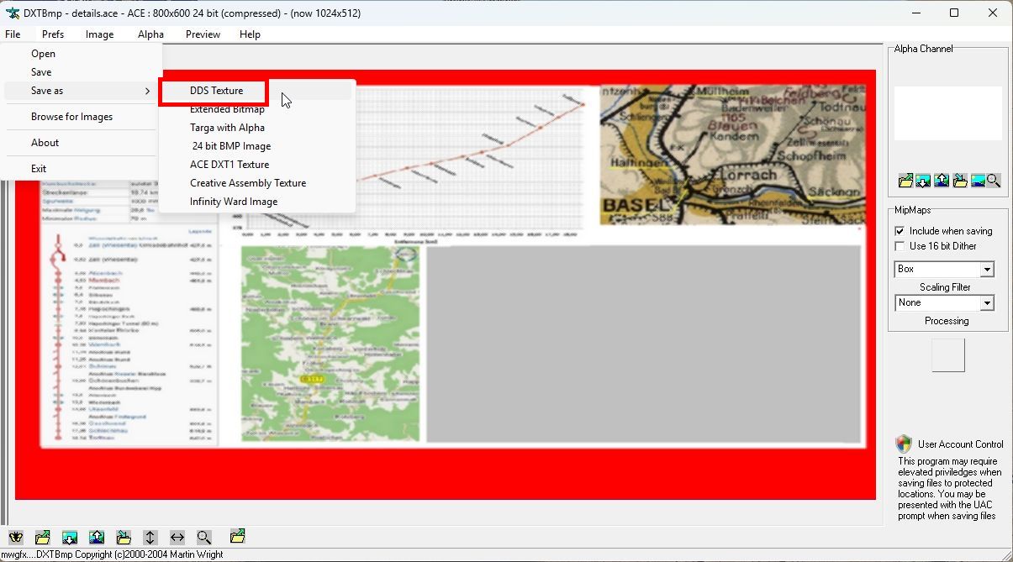Image resolution: width=1013 pixels, height=562 pixels.
Task: Click the blank square button below Processing
Action: pyautogui.click(x=947, y=355)
